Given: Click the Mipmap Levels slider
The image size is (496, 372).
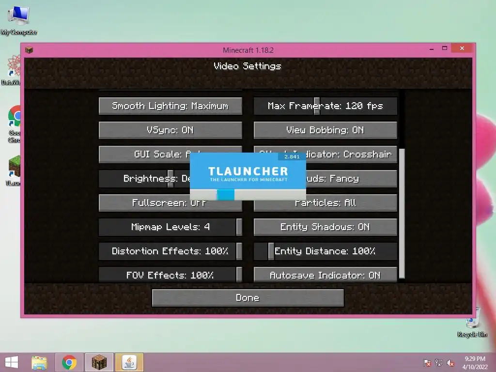Looking at the screenshot, I should coord(170,227).
